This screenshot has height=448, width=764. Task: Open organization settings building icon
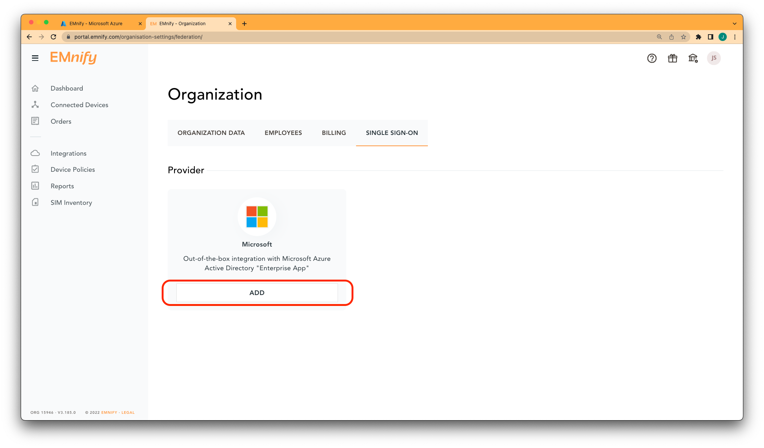(693, 58)
